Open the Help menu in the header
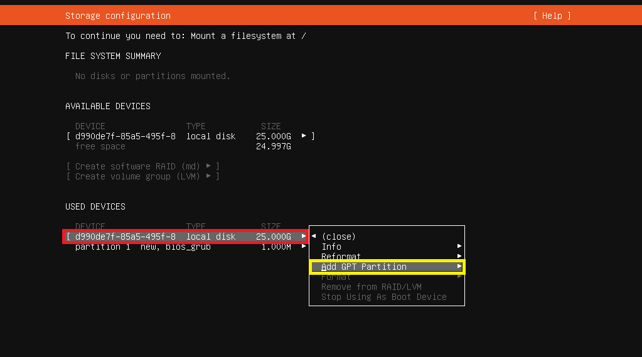Image resolution: width=642 pixels, height=357 pixels. (x=552, y=16)
